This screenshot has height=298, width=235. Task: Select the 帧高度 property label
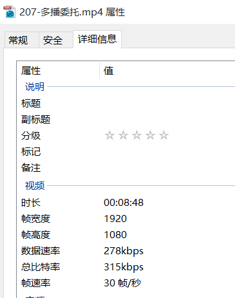35,235
